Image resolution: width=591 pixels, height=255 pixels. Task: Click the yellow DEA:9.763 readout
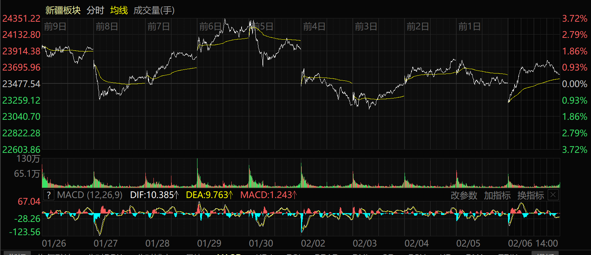pyautogui.click(x=209, y=195)
